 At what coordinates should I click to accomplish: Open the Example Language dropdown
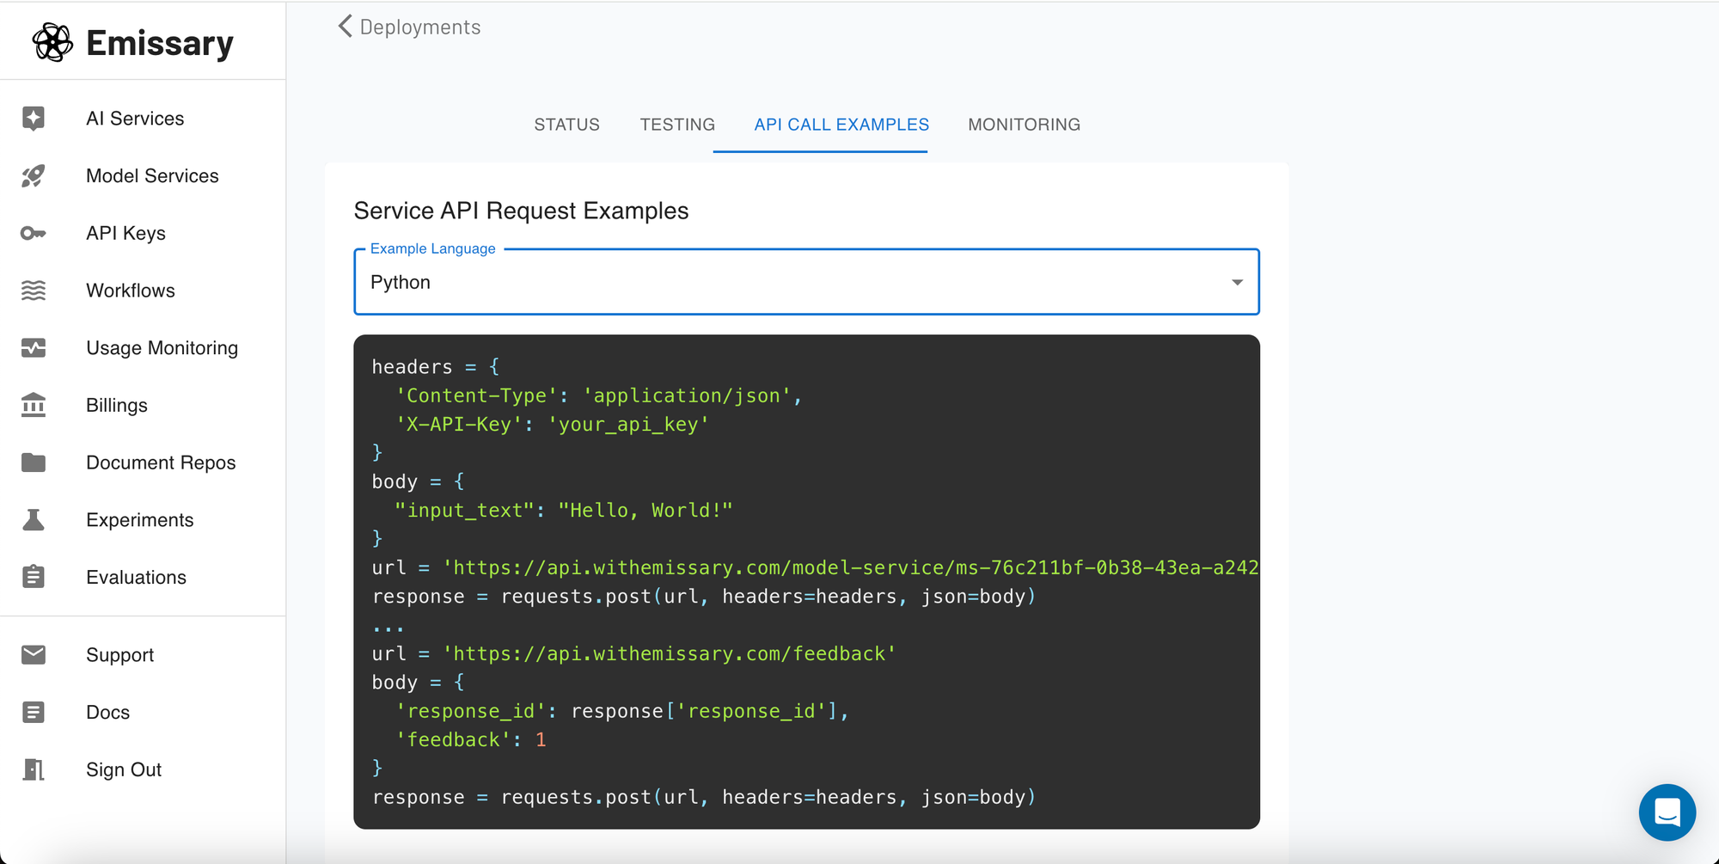click(x=806, y=282)
